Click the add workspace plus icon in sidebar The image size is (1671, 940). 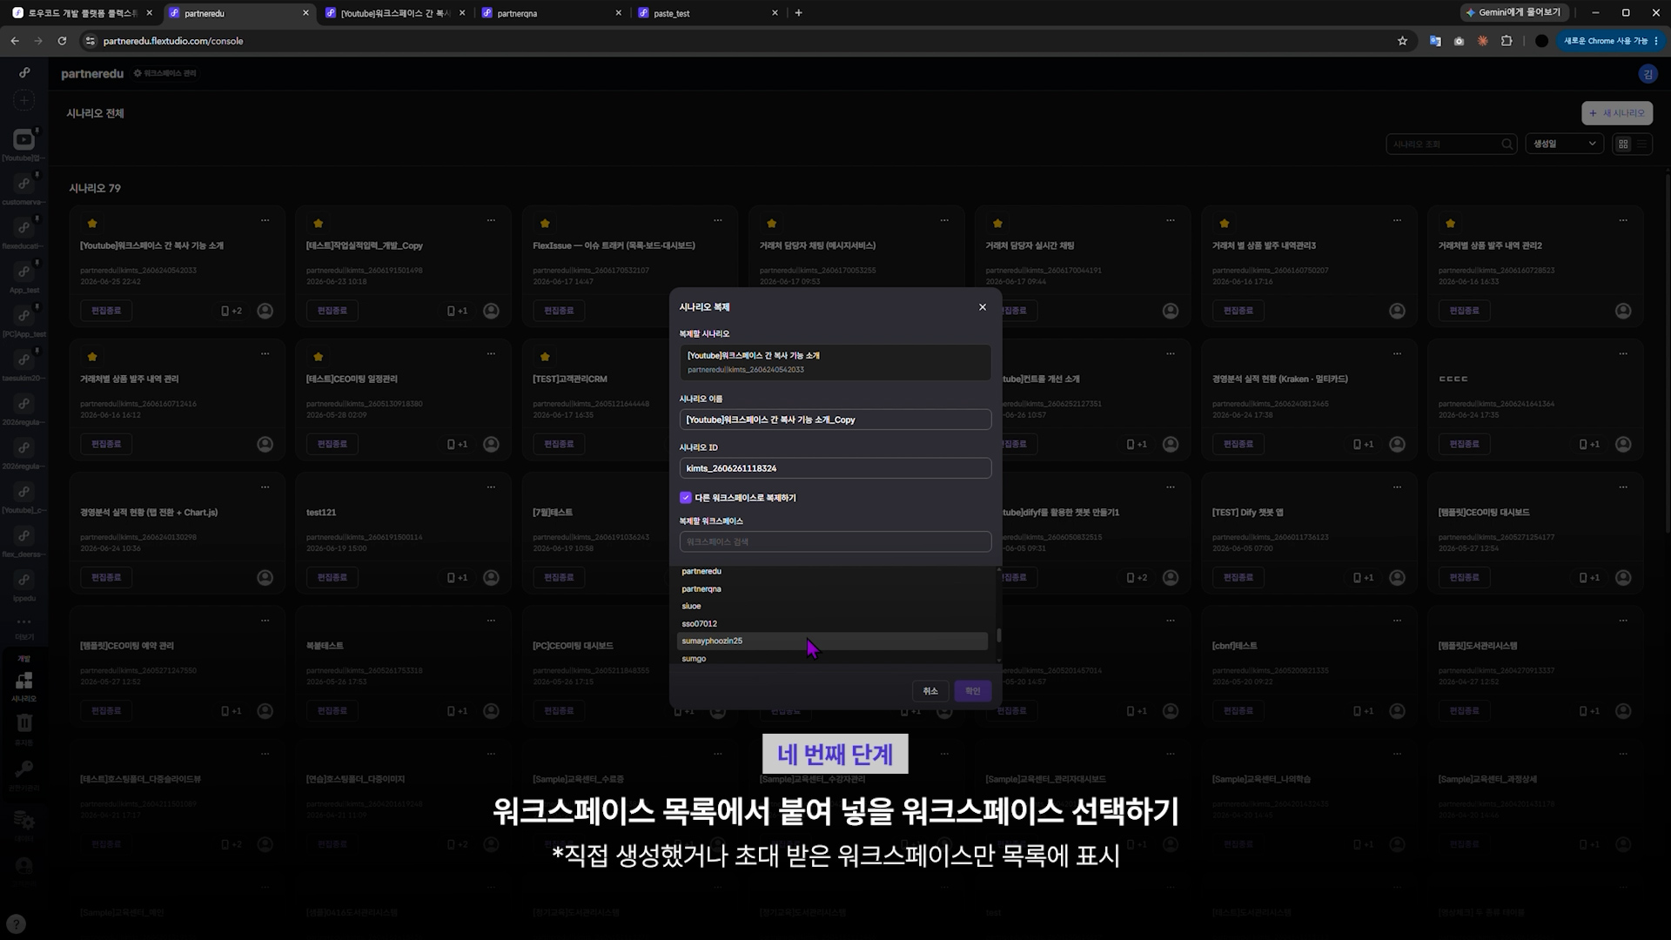pos(24,101)
